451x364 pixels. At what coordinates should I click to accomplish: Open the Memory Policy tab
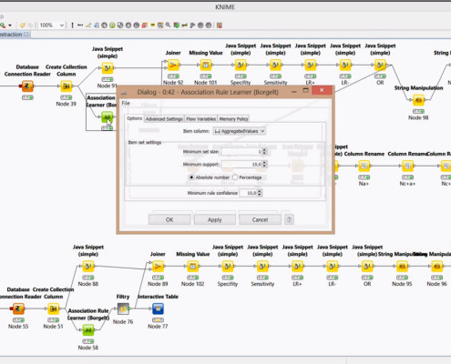click(233, 119)
